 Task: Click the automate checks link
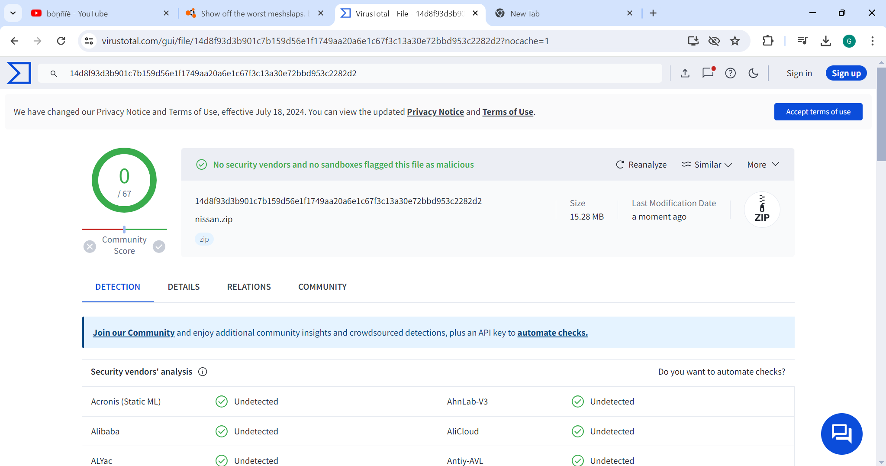(553, 333)
